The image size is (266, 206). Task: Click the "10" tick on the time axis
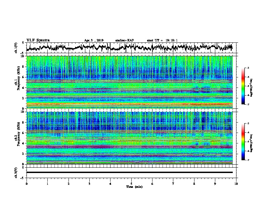pyautogui.click(x=236, y=183)
